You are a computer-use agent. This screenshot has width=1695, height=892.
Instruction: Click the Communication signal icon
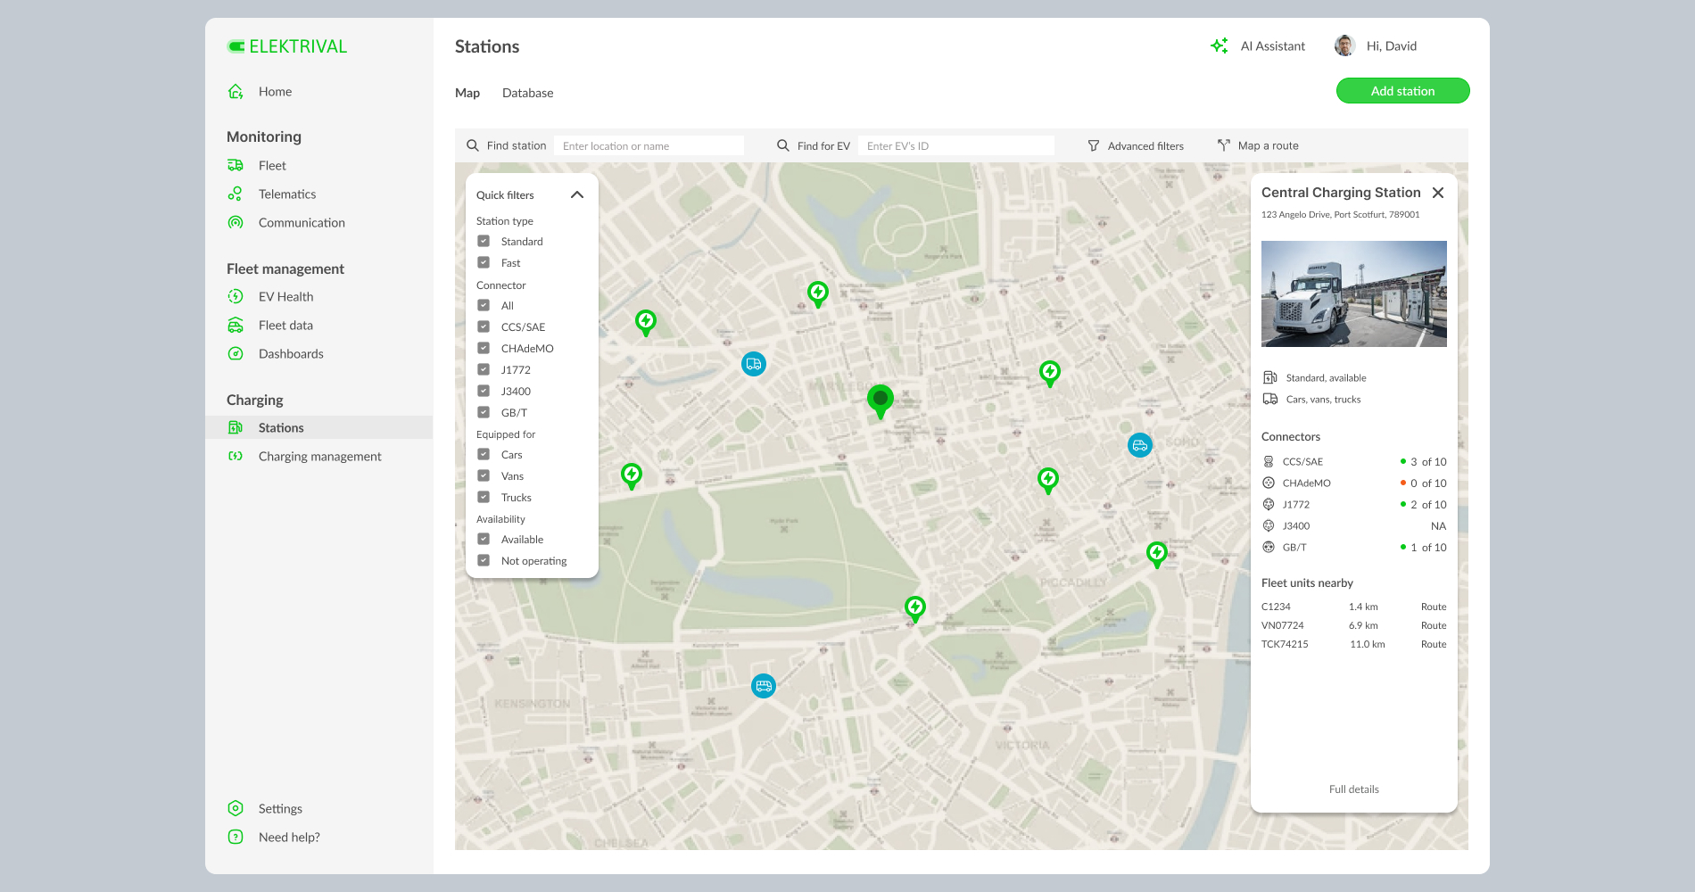coord(236,222)
